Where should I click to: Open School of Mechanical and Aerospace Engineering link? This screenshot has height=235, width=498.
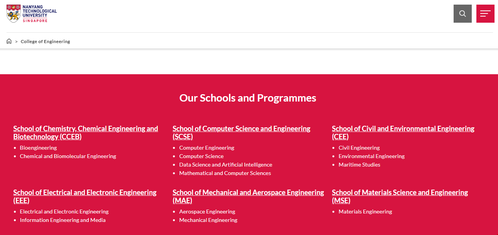point(248,196)
